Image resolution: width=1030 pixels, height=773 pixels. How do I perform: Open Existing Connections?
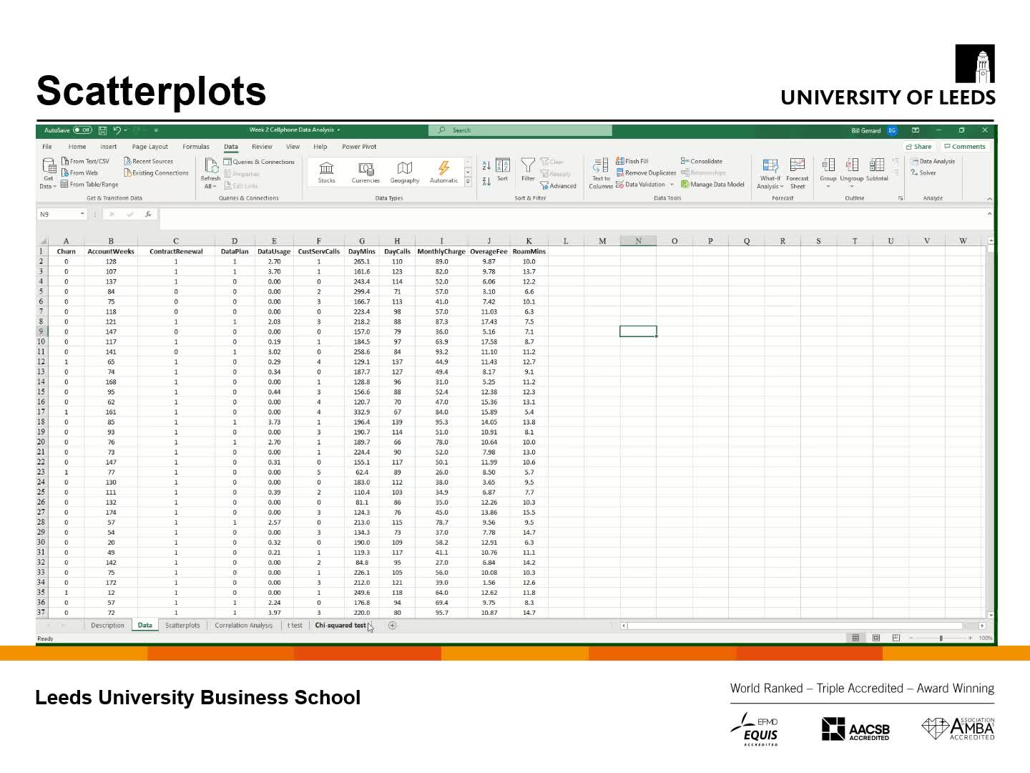pos(156,172)
